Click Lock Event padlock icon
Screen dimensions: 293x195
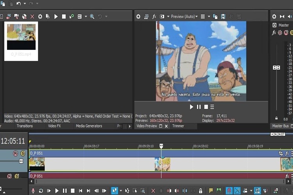[x=200, y=191]
